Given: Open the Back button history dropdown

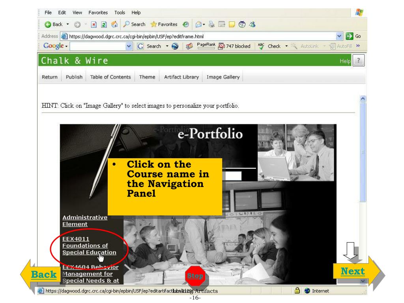Looking at the screenshot, I should pyautogui.click(x=67, y=24).
